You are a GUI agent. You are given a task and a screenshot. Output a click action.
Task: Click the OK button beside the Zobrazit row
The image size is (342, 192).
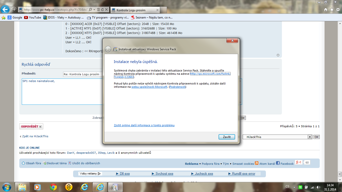[x=243, y=118]
